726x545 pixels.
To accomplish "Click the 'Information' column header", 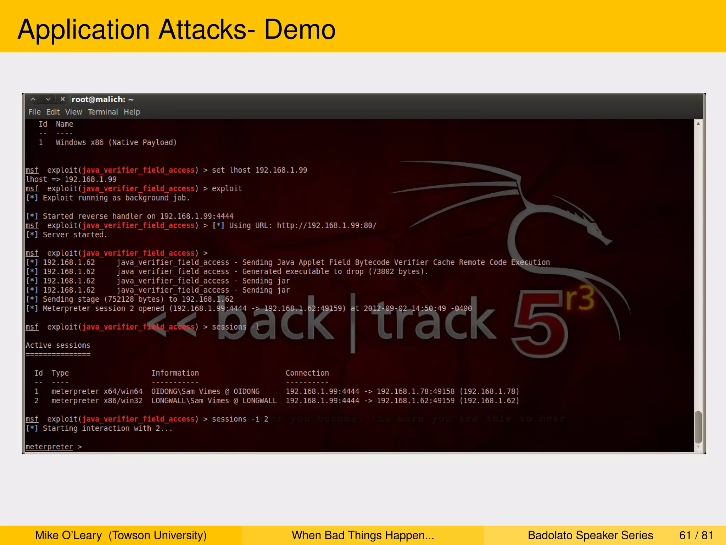I will tap(175, 373).
